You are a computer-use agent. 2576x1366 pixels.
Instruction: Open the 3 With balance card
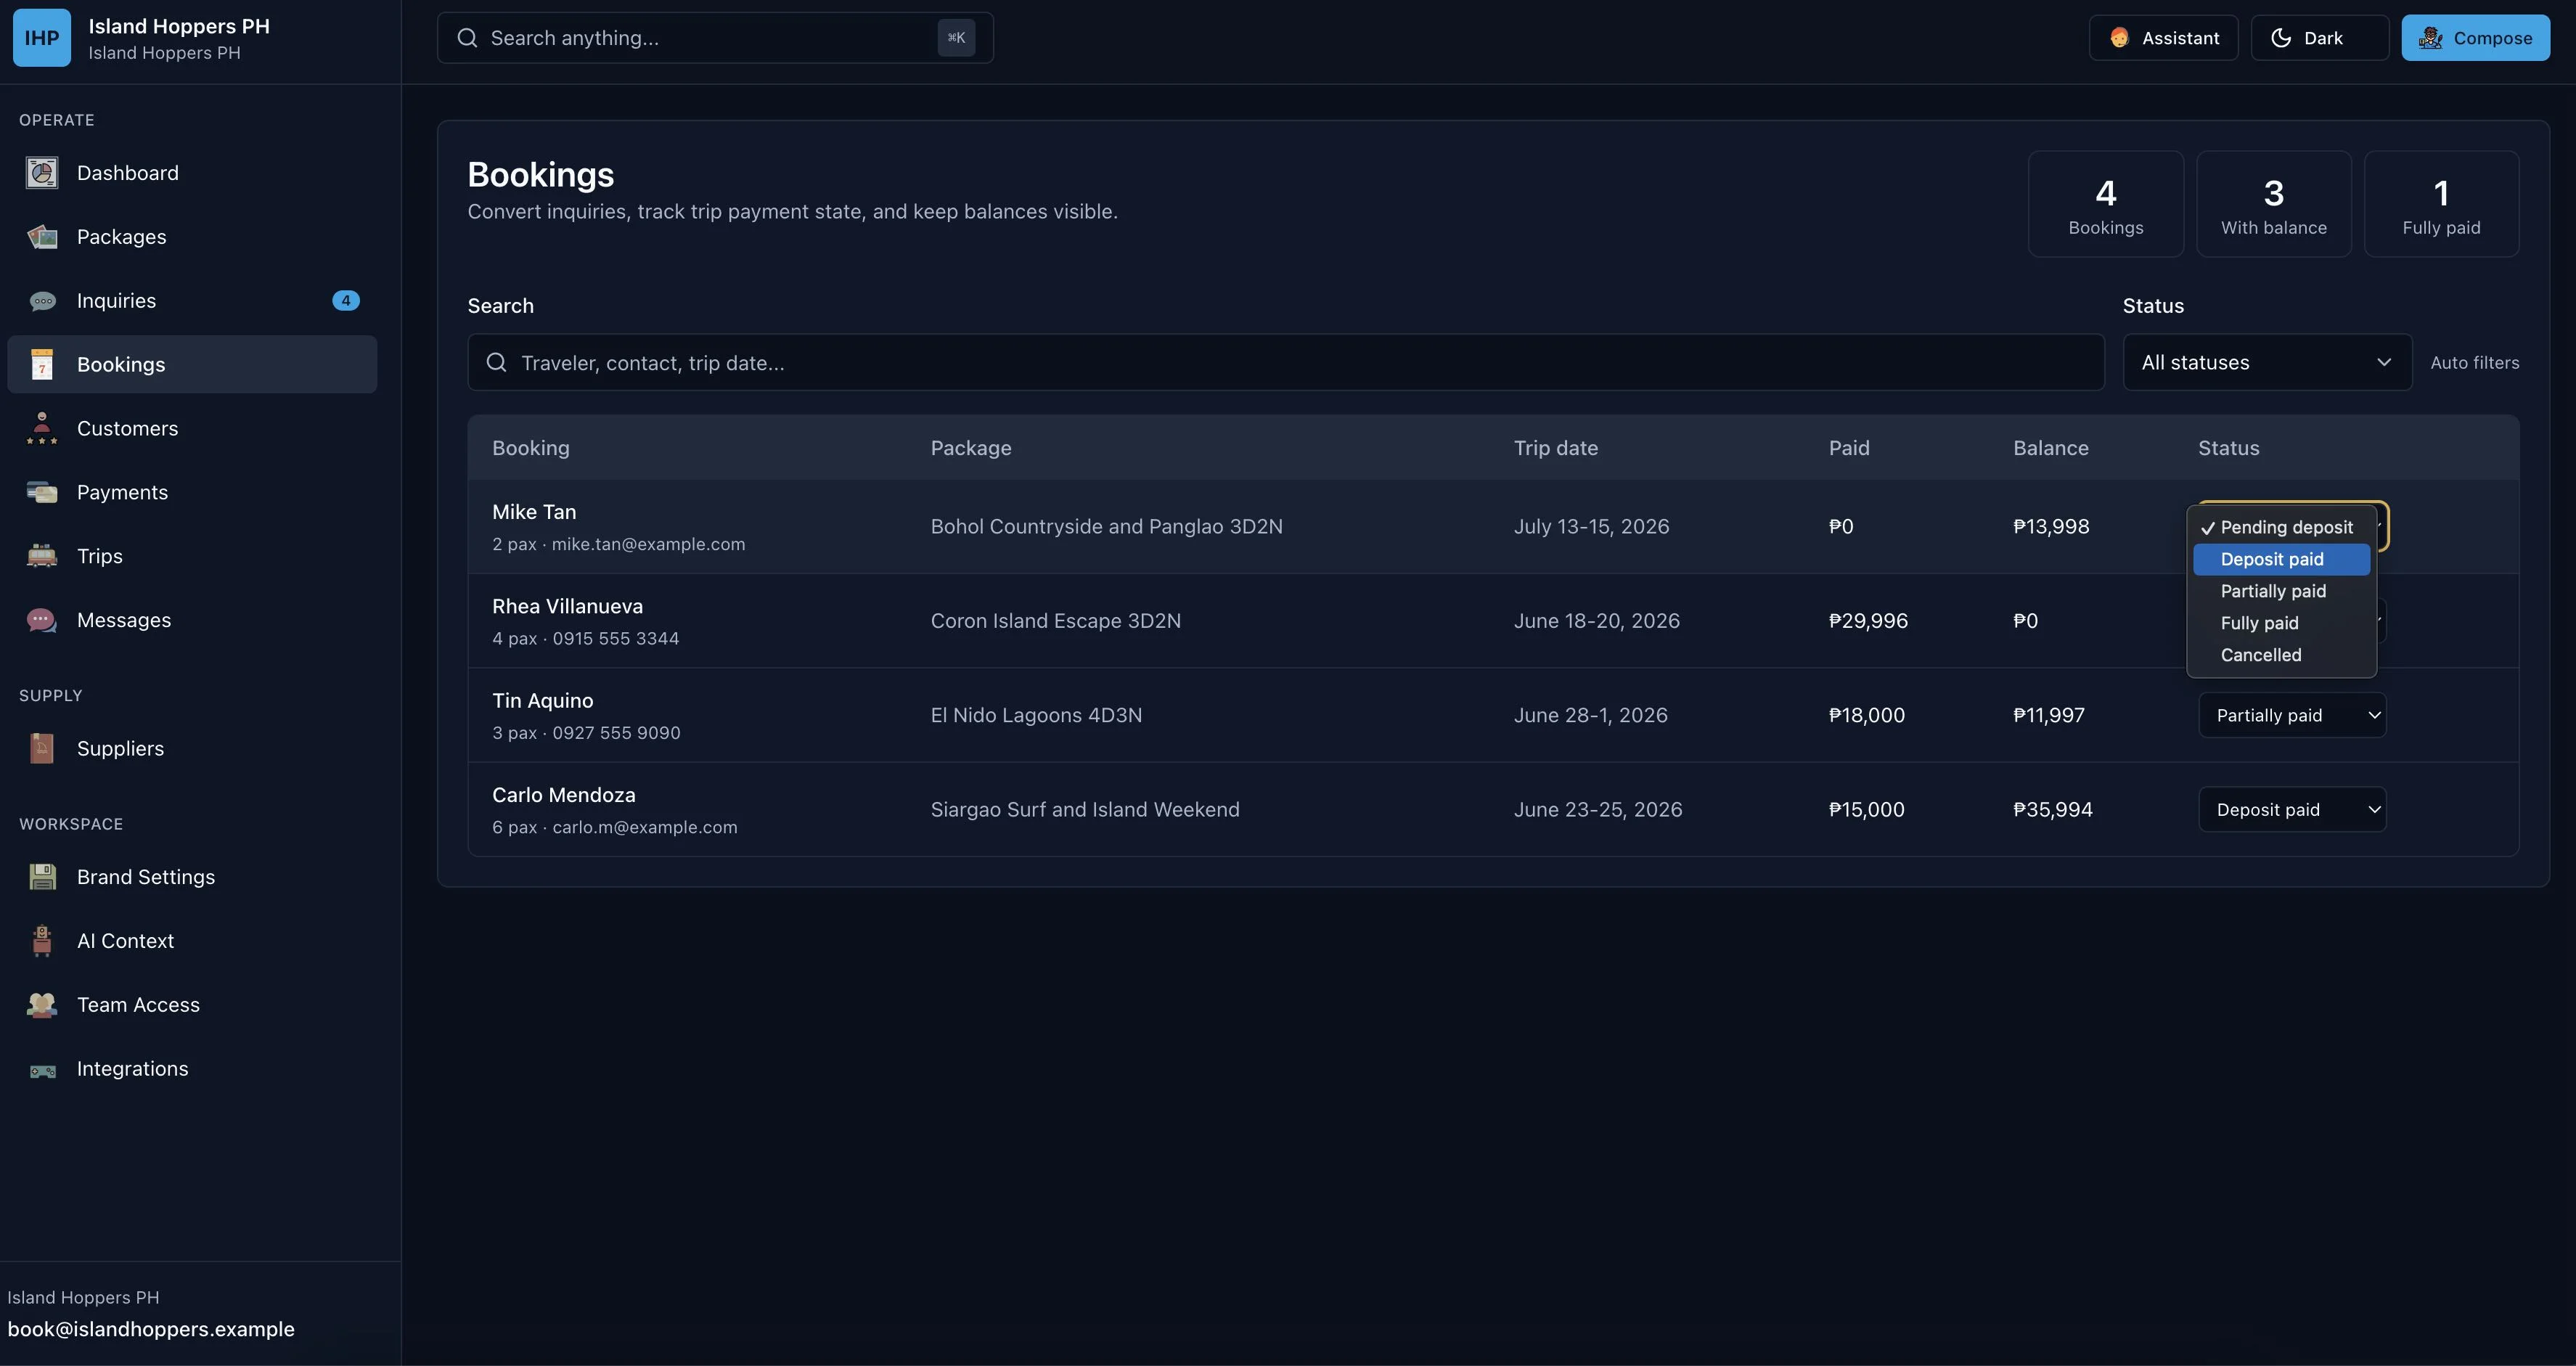click(x=2273, y=204)
